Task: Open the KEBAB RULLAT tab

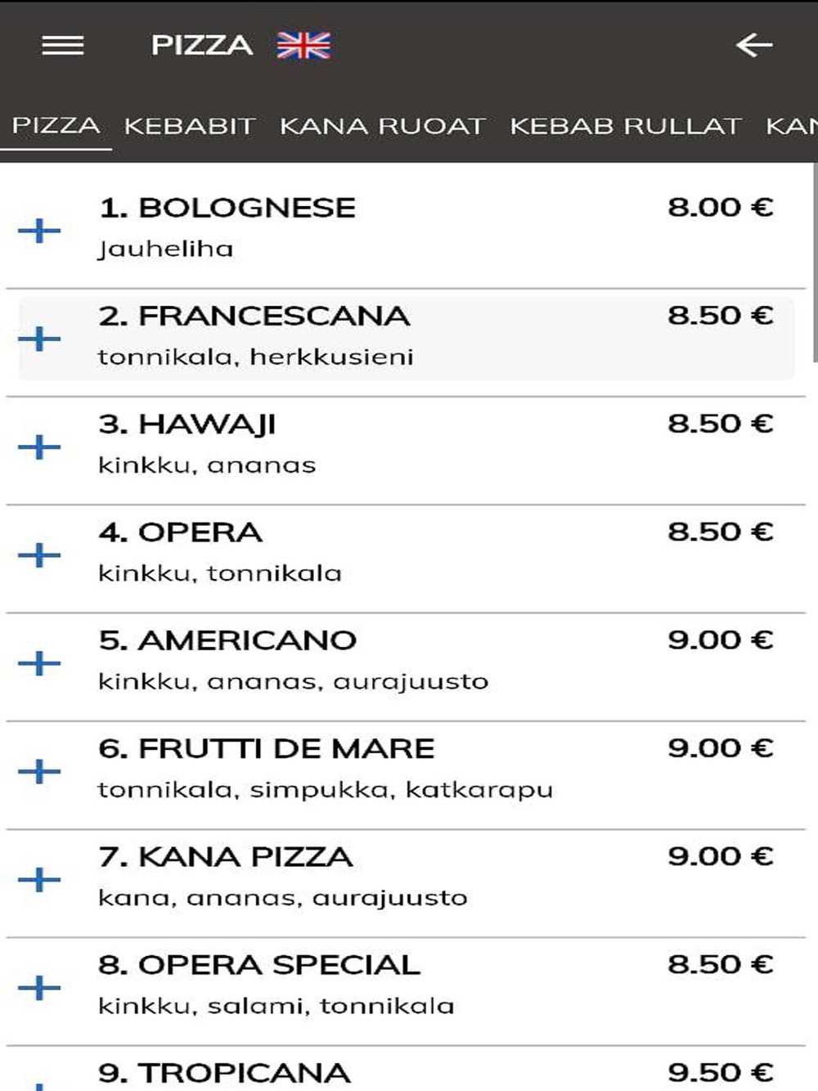Action: [626, 127]
